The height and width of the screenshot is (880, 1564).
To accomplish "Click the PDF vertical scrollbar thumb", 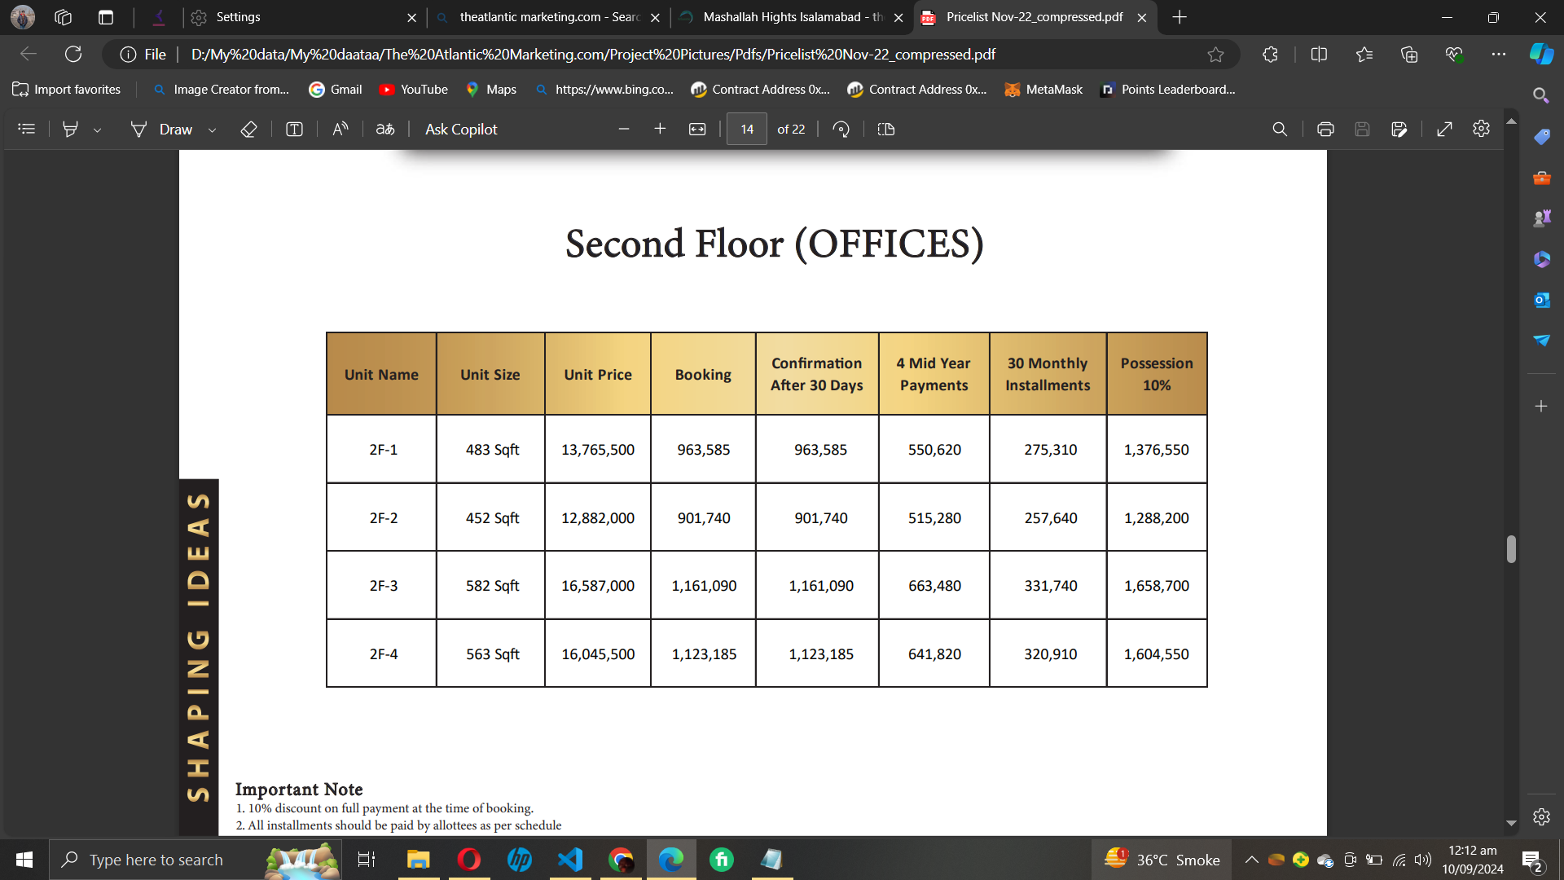I will point(1511,548).
